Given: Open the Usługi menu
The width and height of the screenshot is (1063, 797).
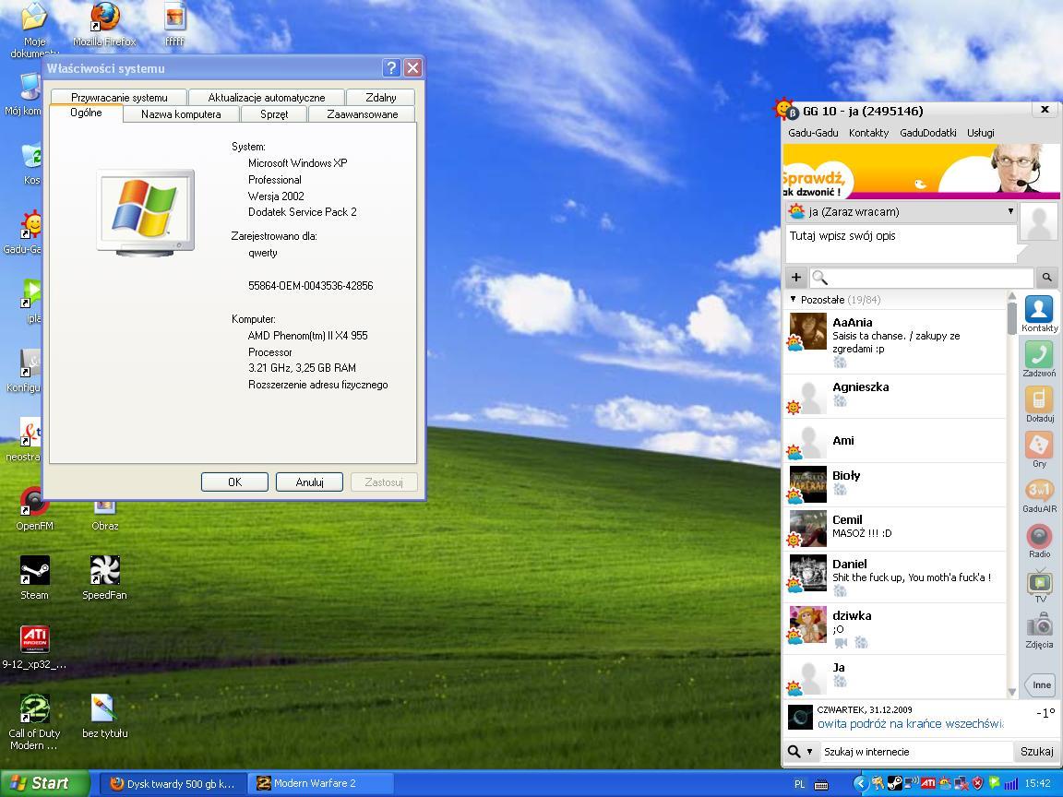Looking at the screenshot, I should pos(980,133).
